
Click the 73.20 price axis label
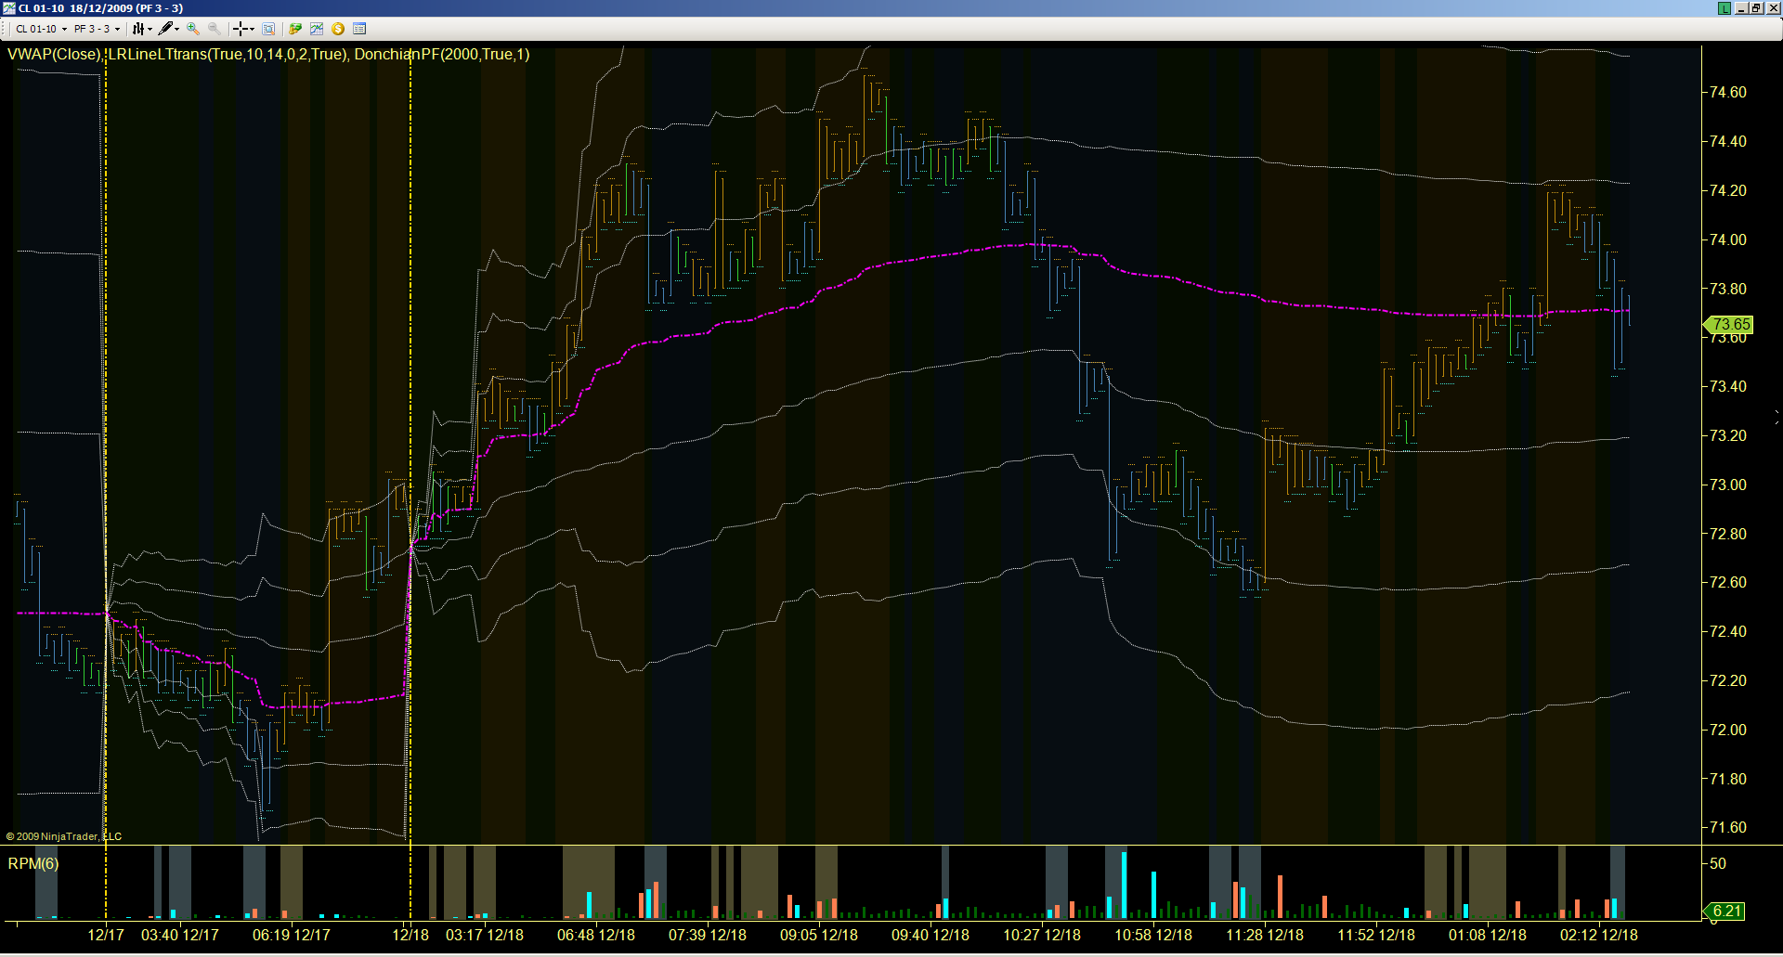click(x=1728, y=435)
